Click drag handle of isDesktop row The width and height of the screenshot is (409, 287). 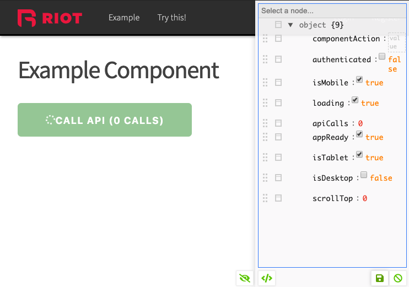pos(265,178)
